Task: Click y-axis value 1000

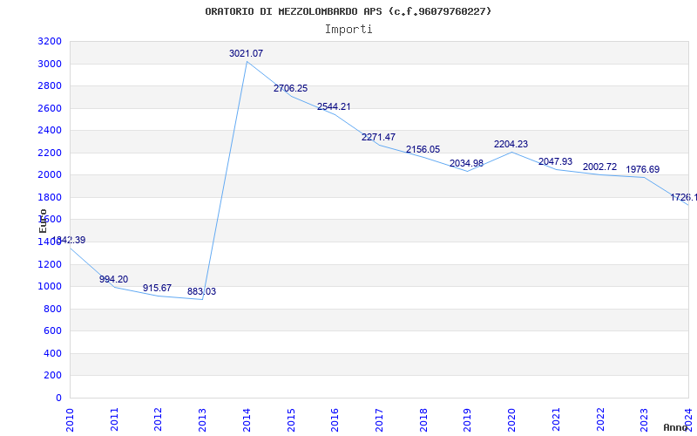Action: [50, 287]
